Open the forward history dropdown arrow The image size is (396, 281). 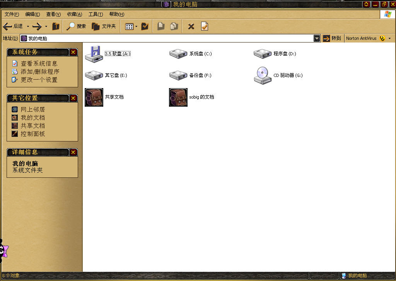[x=46, y=26]
